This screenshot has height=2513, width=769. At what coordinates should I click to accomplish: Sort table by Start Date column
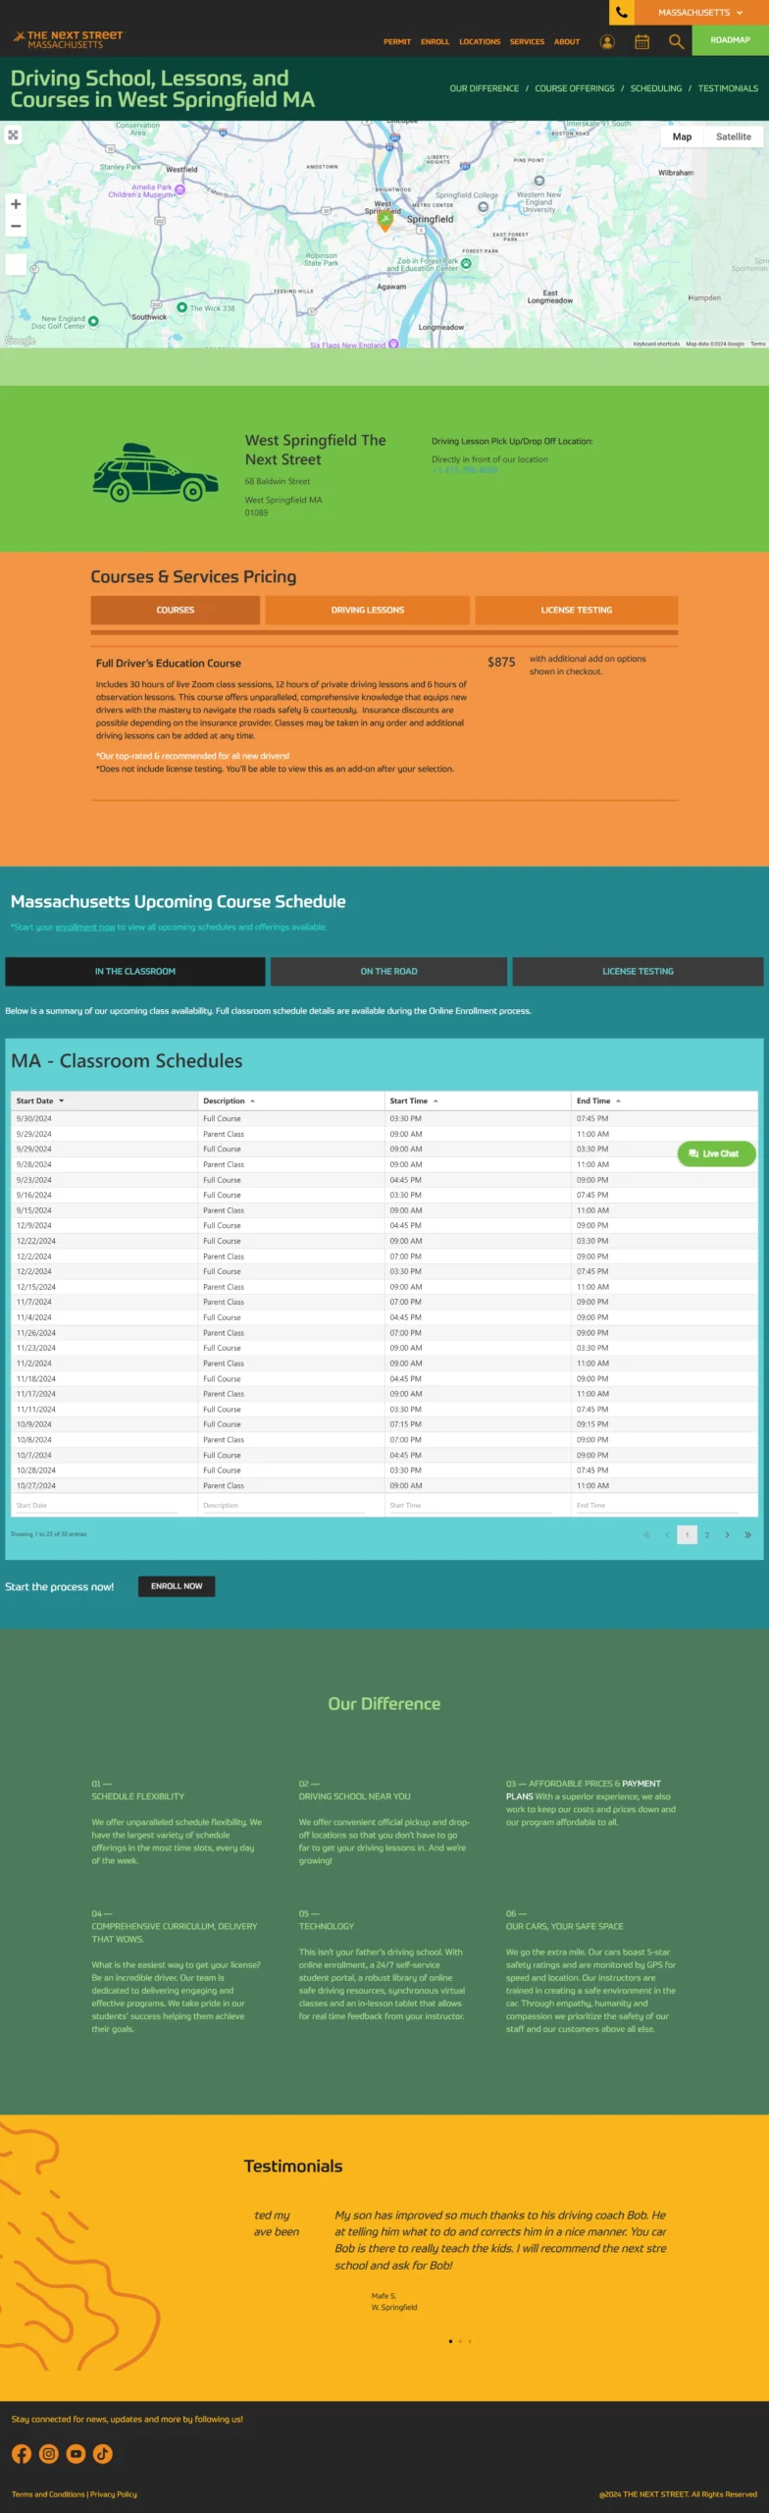coord(40,1100)
